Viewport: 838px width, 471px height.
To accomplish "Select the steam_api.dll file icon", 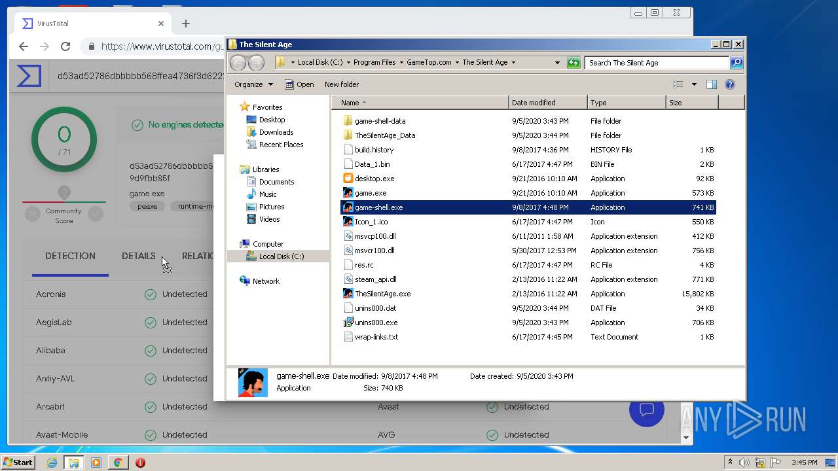I will (348, 279).
